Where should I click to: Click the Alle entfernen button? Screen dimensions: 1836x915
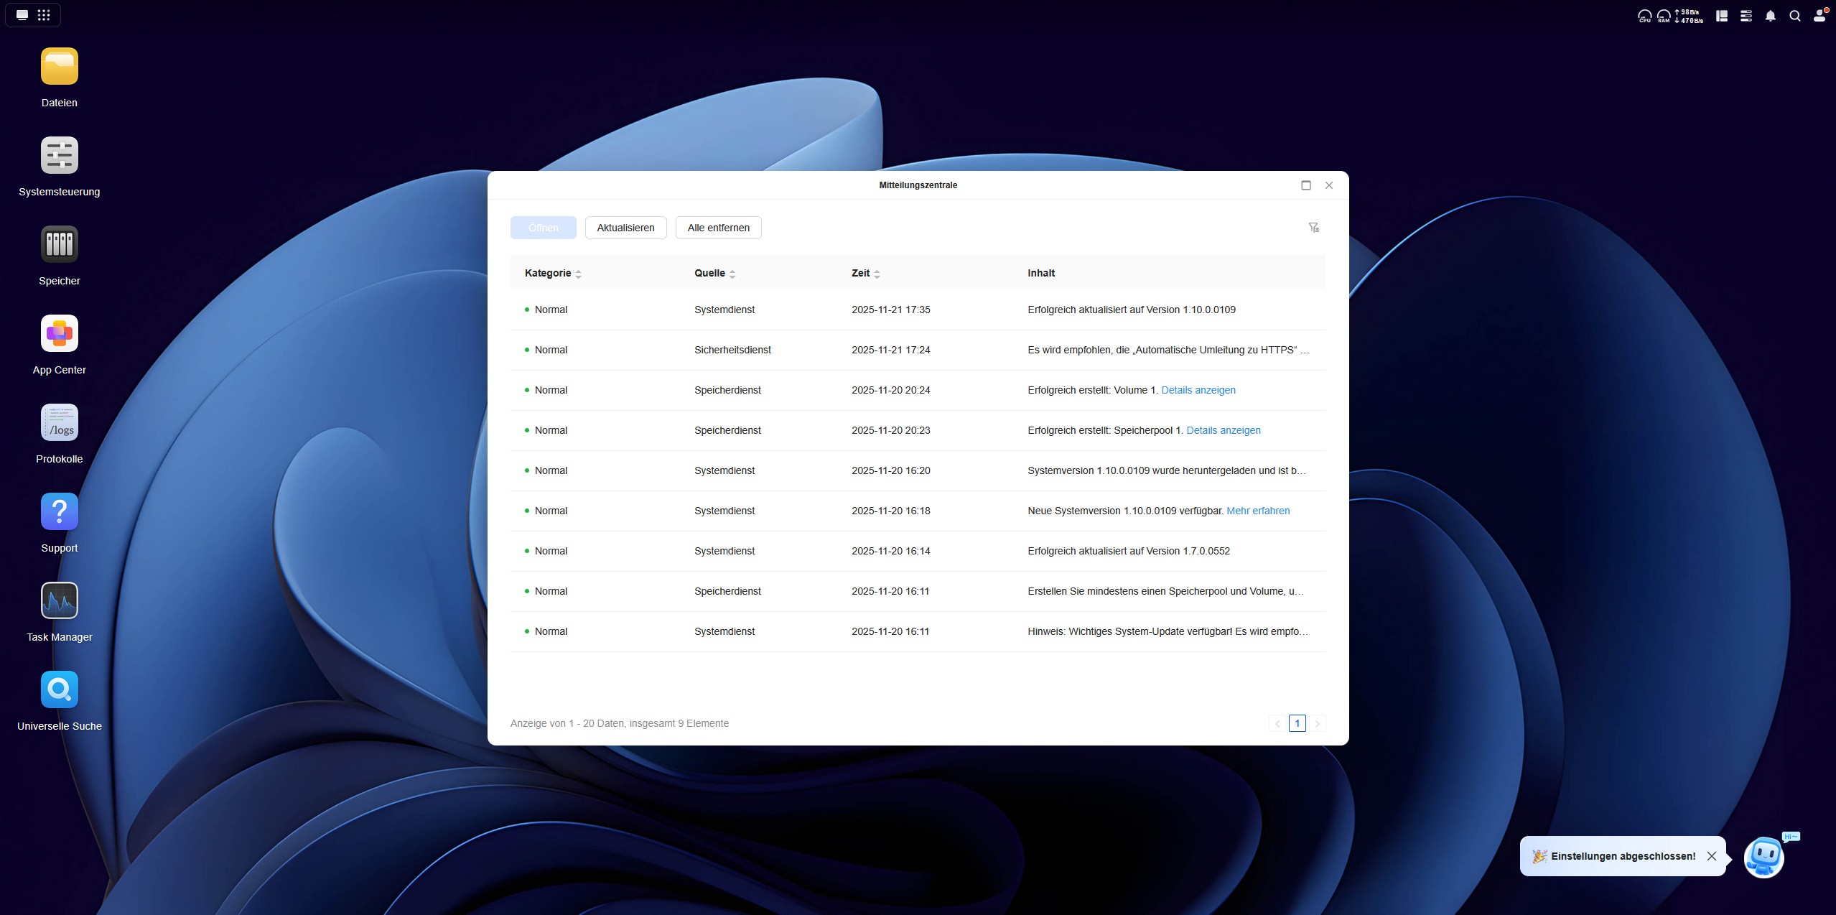tap(718, 228)
